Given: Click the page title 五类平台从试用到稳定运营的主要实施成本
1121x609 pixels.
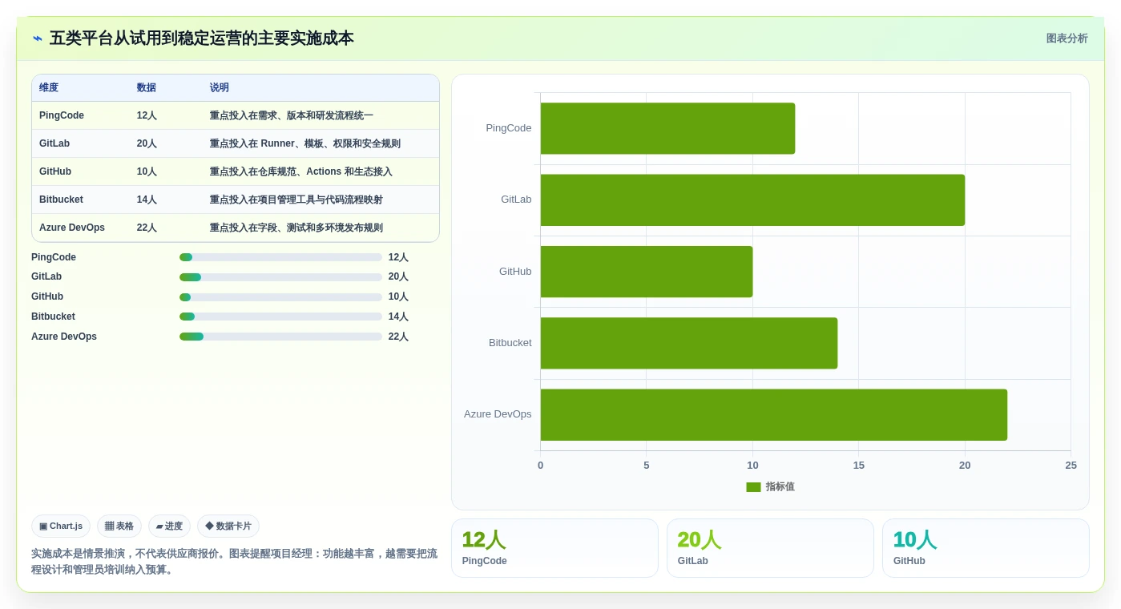Looking at the screenshot, I should 202,38.
